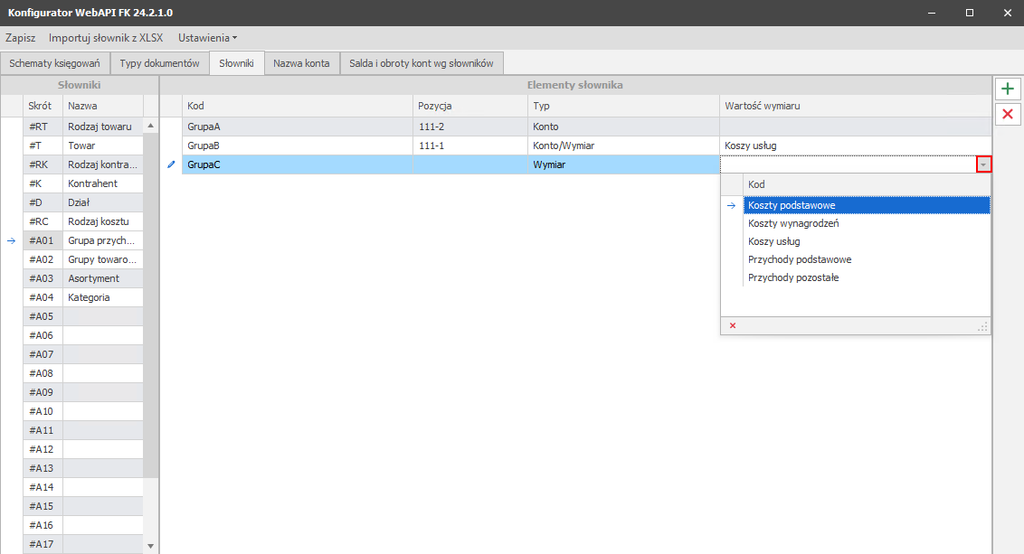The height and width of the screenshot is (554, 1024).
Task: Click Zapisz to save configuration
Action: (20, 38)
